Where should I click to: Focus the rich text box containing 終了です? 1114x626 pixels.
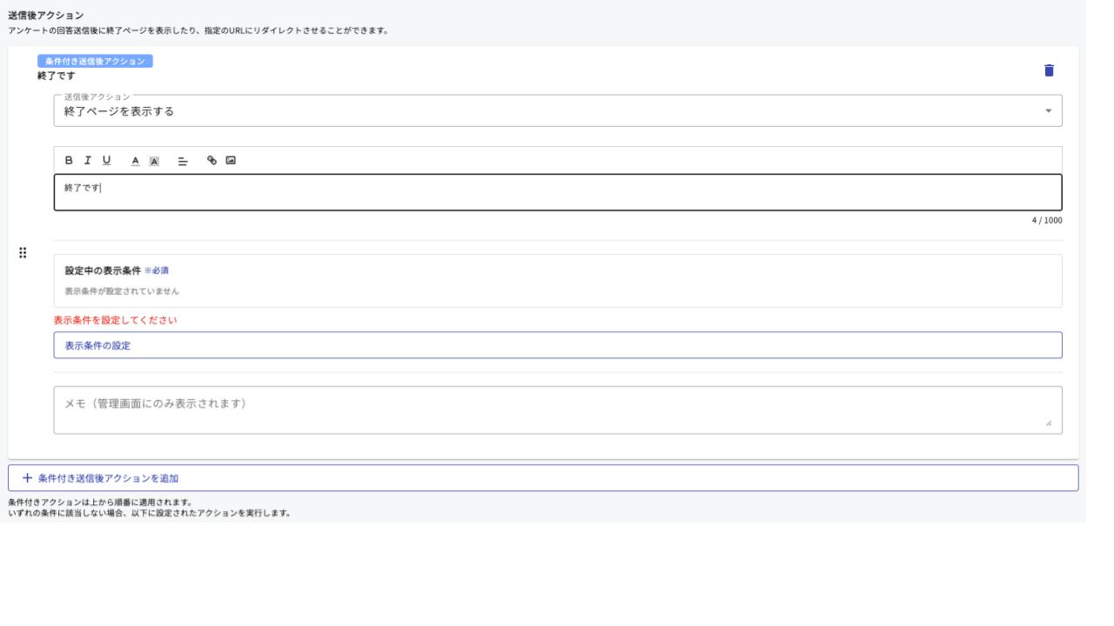click(557, 192)
